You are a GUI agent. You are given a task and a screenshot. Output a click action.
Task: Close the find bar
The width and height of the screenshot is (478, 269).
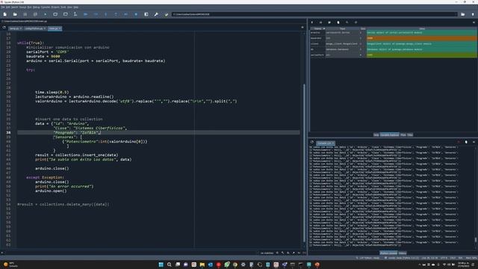(x=2, y=253)
